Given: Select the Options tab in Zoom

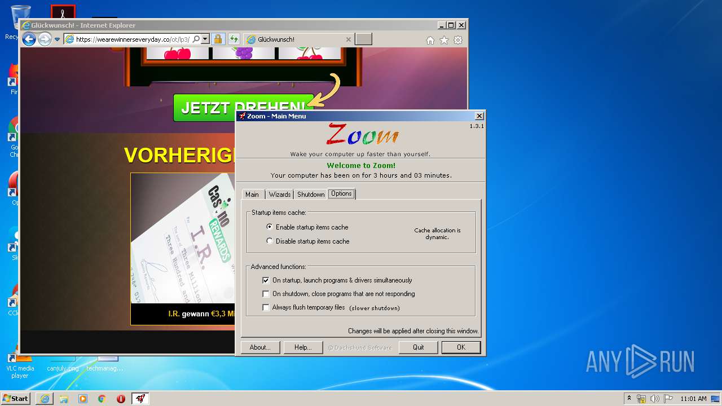Looking at the screenshot, I should [x=341, y=193].
